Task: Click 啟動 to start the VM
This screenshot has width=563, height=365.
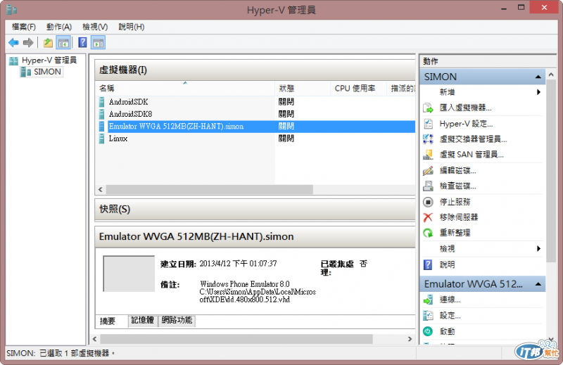Action: (448, 331)
